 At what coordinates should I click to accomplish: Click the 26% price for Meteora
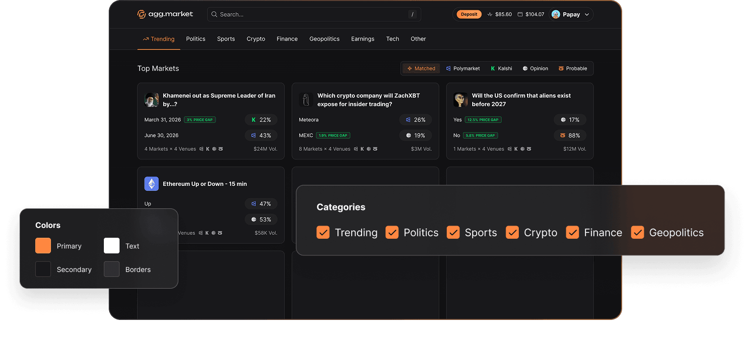pos(415,120)
